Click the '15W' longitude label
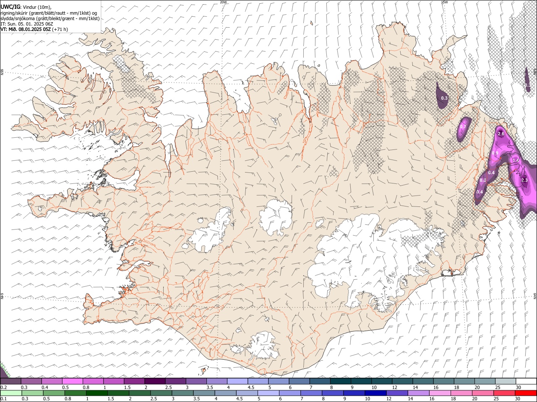Image resolution: width=537 pixels, height=402 pixels. (x=444, y=2)
